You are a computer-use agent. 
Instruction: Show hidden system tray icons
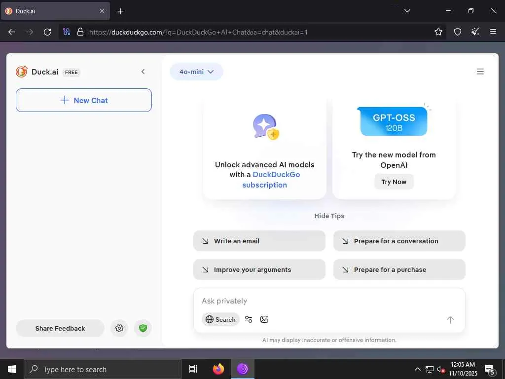point(417,369)
